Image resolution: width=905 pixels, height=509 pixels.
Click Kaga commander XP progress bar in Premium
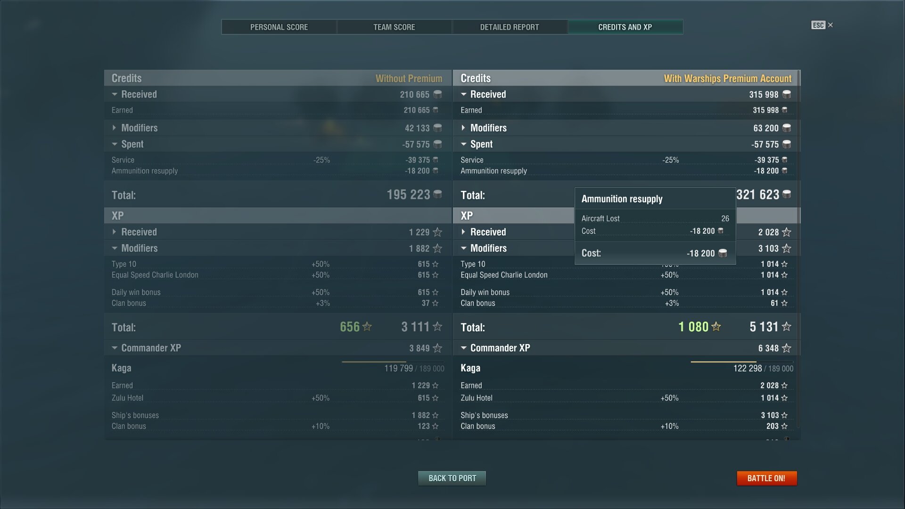[x=741, y=362]
